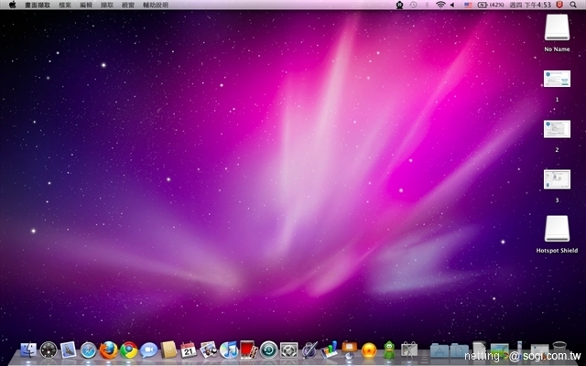Open iCal calendar in Dock
Screen dimensions: 586x366
tap(189, 350)
